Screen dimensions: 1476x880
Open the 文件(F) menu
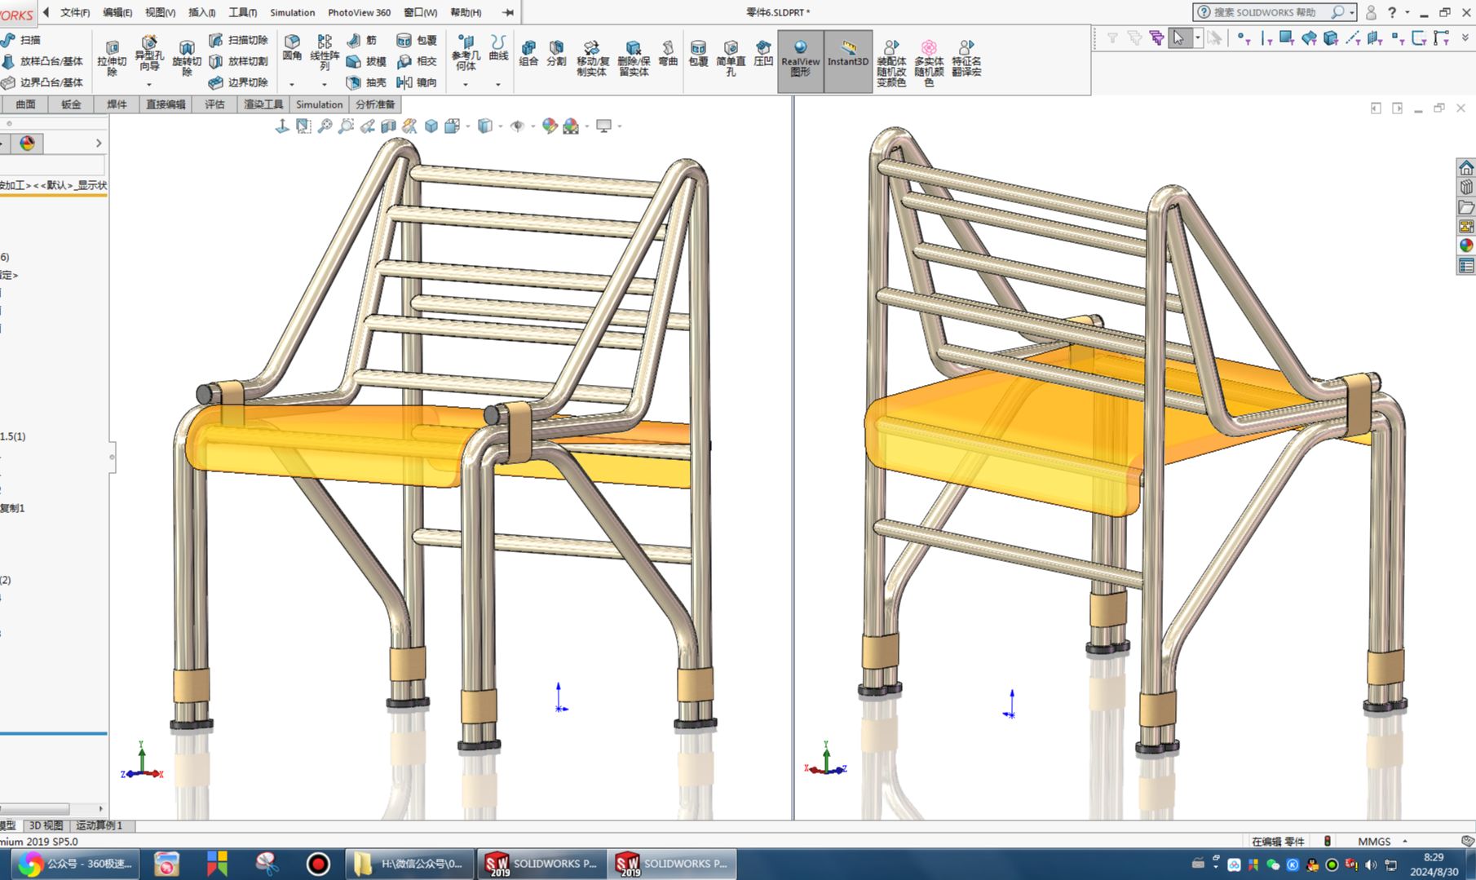click(75, 12)
